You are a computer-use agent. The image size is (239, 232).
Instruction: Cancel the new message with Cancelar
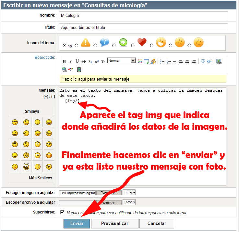[x=157, y=223]
